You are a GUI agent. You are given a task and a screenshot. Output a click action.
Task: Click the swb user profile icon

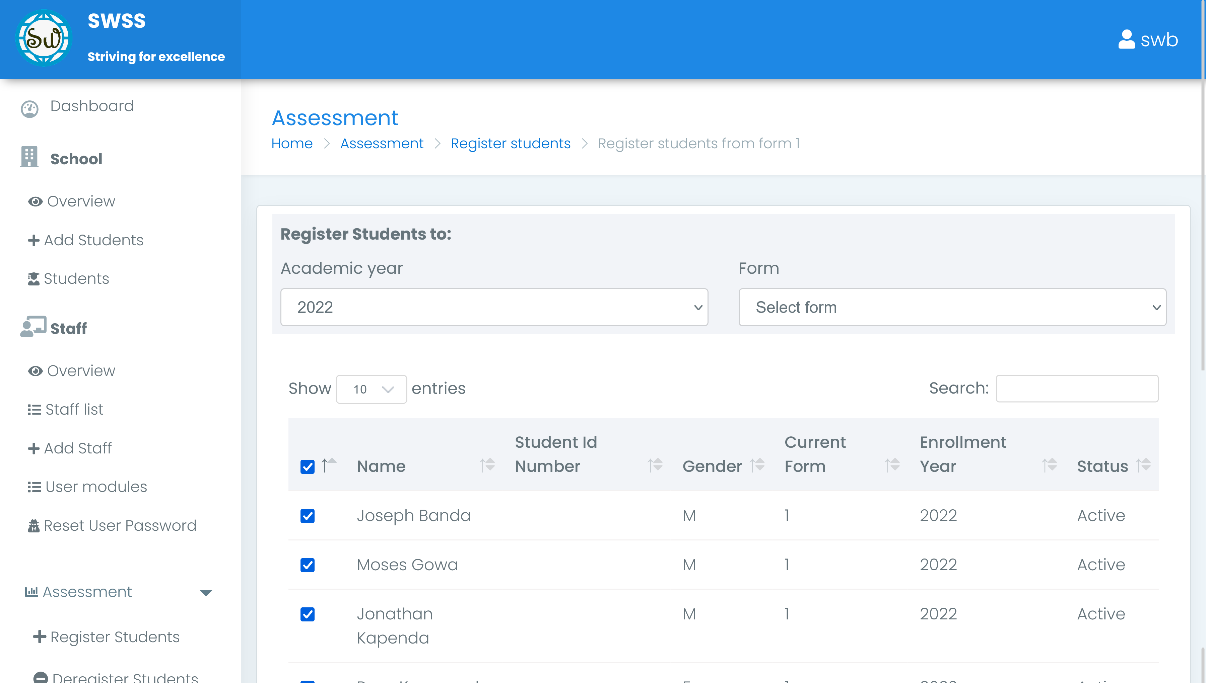[x=1126, y=39]
